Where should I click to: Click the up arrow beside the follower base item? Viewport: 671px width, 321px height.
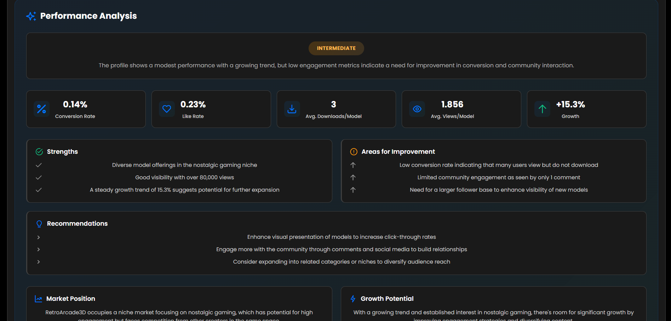coord(353,190)
